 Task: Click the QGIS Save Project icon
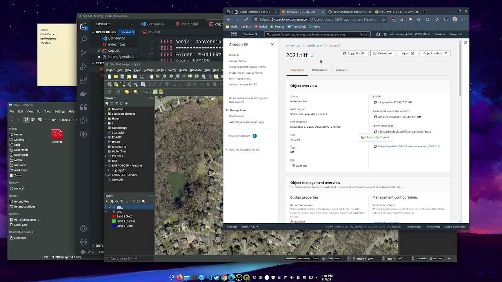122,77
